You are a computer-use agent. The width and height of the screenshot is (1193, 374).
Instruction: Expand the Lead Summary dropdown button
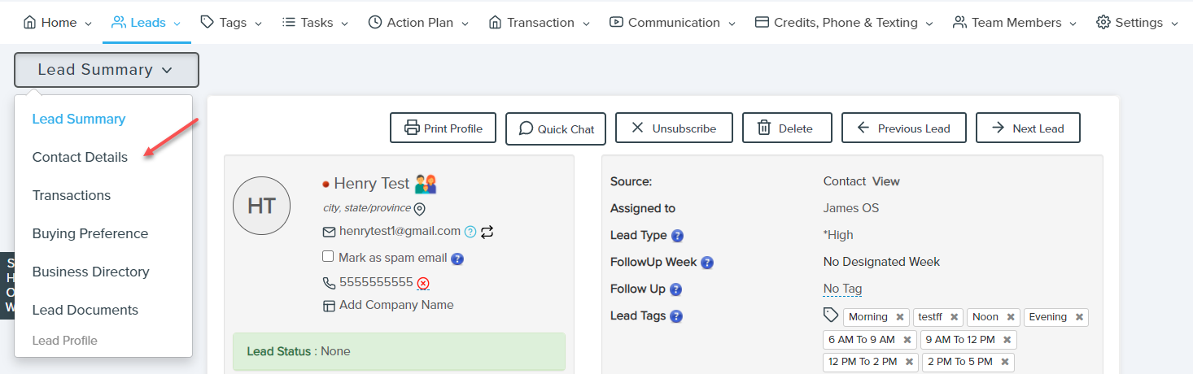[x=106, y=70]
